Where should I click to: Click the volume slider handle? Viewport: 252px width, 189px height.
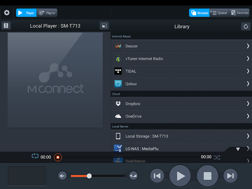(89, 176)
